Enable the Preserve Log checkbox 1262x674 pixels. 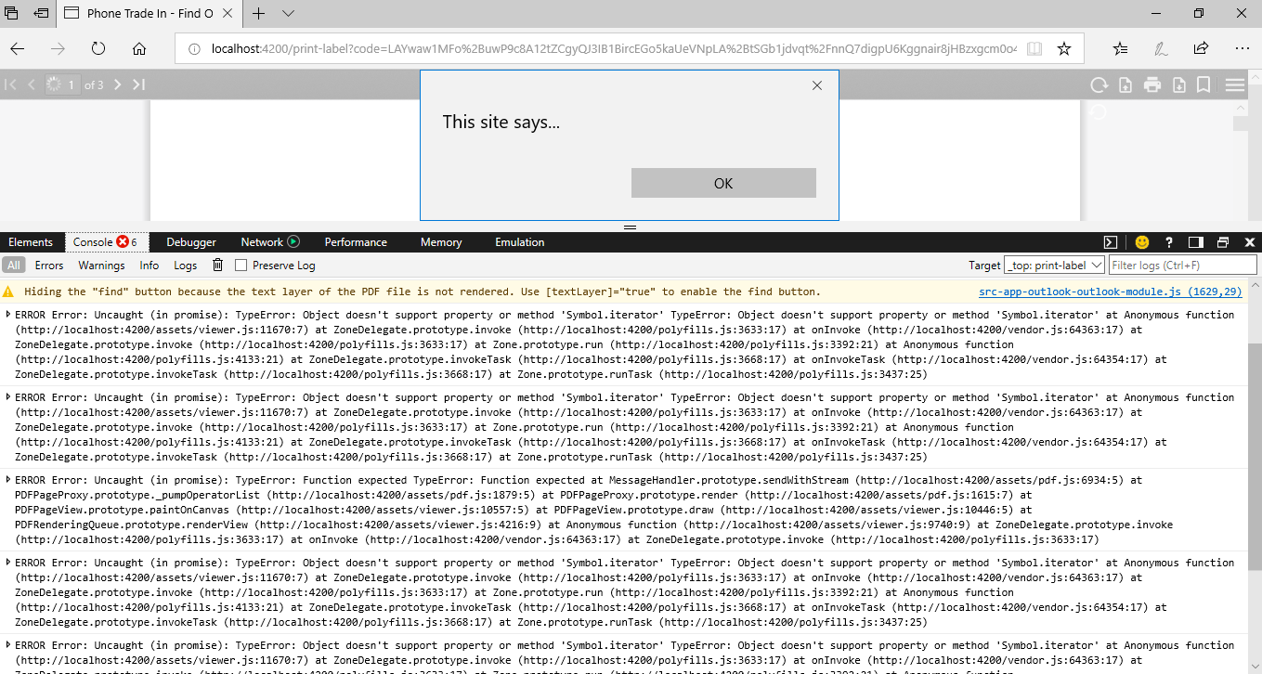pos(241,265)
